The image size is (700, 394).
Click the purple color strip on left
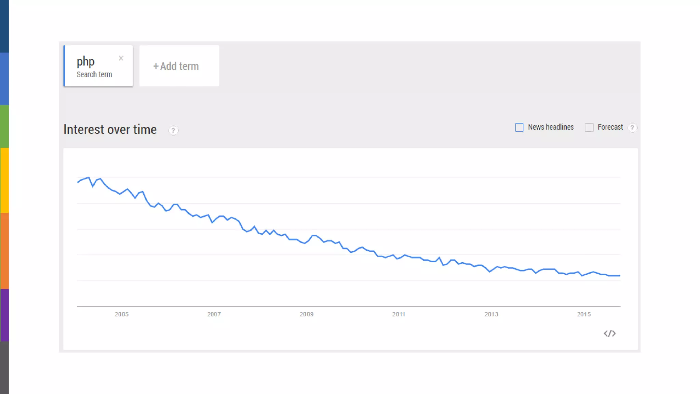[4, 315]
